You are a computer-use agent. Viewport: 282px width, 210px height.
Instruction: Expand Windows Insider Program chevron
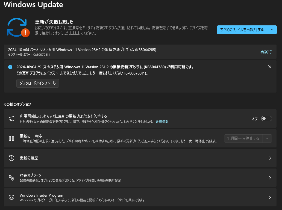[x=270, y=197]
